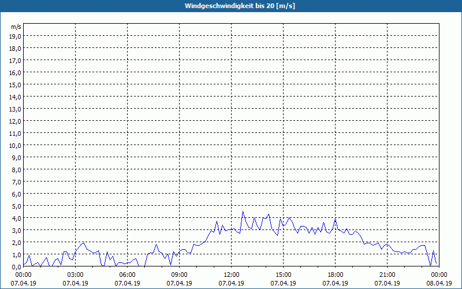Pick the 4,0 y-axis label

click(17, 218)
